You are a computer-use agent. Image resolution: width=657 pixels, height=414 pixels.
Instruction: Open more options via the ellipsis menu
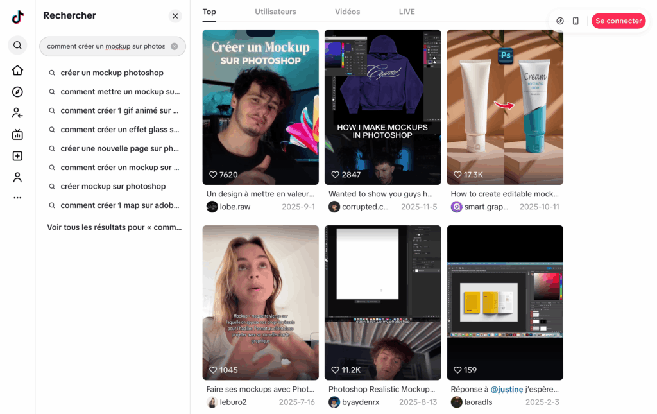click(x=17, y=197)
